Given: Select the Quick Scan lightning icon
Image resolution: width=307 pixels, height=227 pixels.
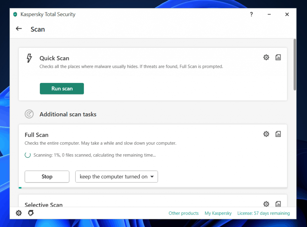Looking at the screenshot, I should [29, 58].
